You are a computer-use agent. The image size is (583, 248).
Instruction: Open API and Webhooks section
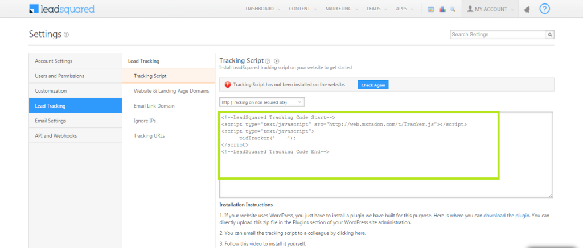[x=75, y=135]
